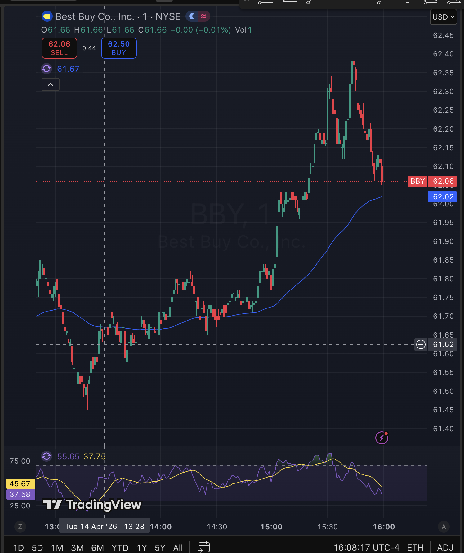Open the USD currency dropdown

[x=444, y=17]
